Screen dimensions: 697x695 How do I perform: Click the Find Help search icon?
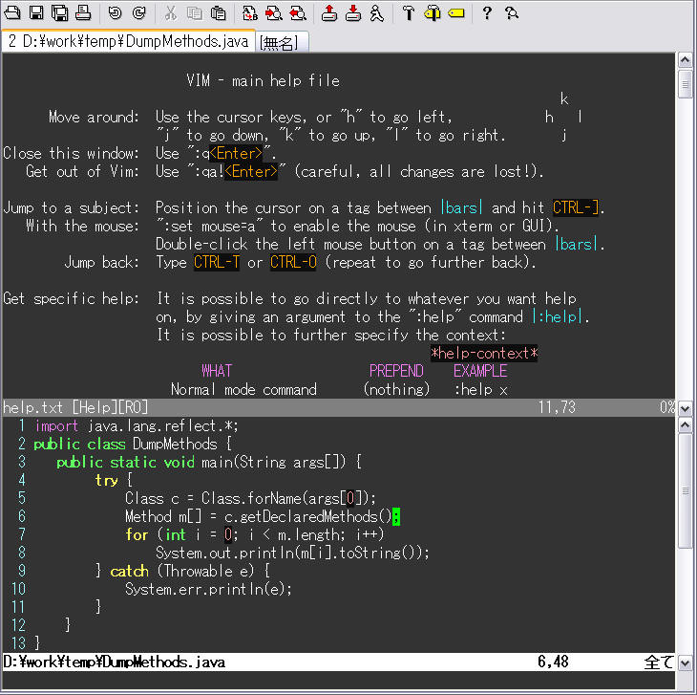pos(512,12)
